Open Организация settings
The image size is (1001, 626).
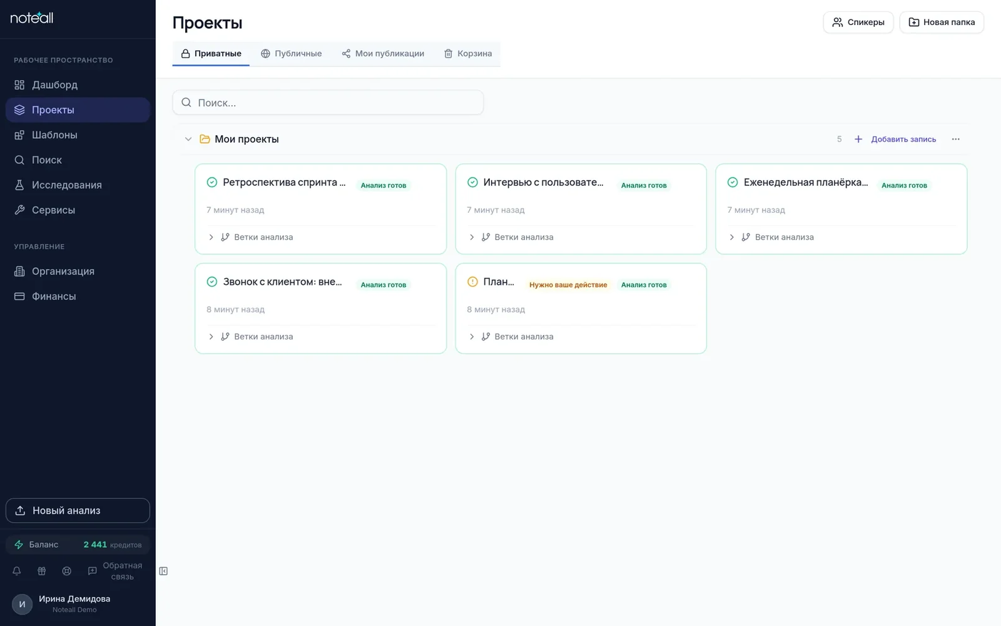[x=78, y=271]
